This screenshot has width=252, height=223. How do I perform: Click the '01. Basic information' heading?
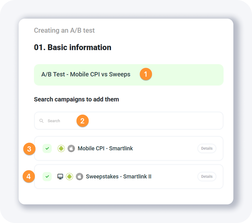(x=72, y=47)
